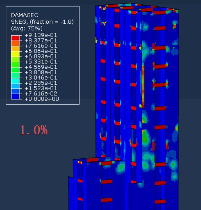The height and width of the screenshot is (210, 201).
Task: Click the +7.616e-02 legend value
Action: point(41,93)
